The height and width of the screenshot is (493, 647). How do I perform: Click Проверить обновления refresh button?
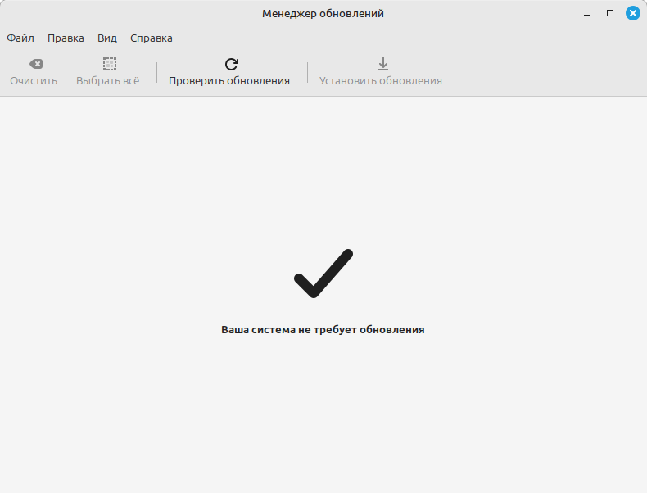click(229, 72)
